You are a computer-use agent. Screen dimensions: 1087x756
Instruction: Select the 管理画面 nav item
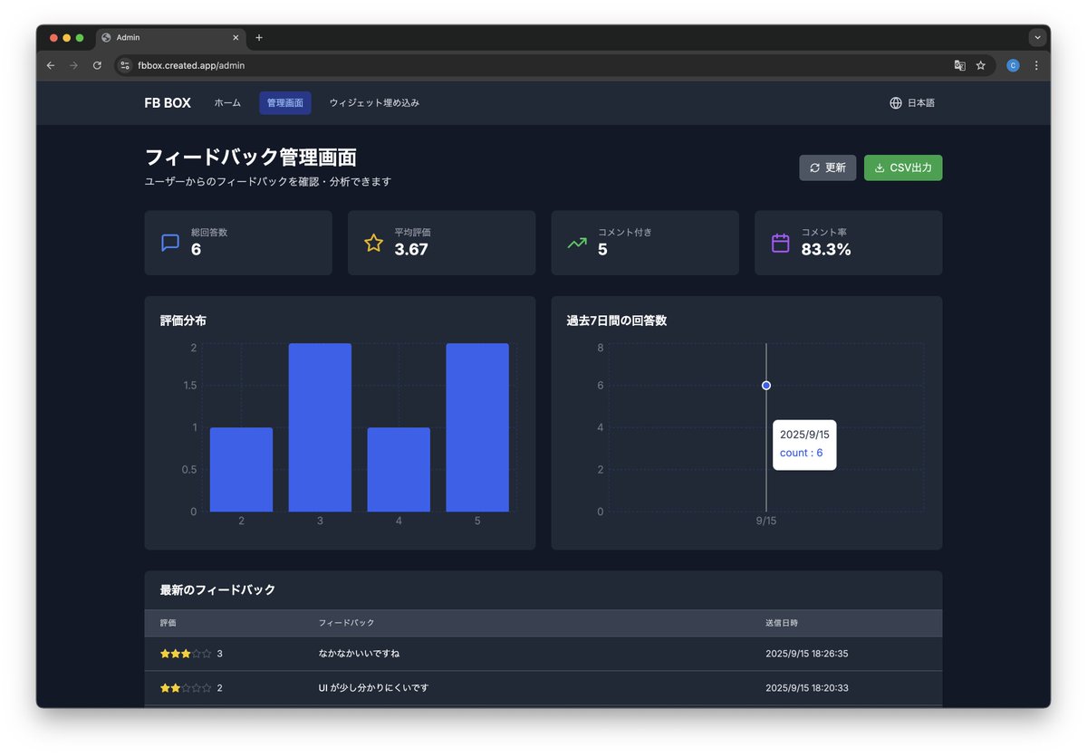pyautogui.click(x=285, y=103)
